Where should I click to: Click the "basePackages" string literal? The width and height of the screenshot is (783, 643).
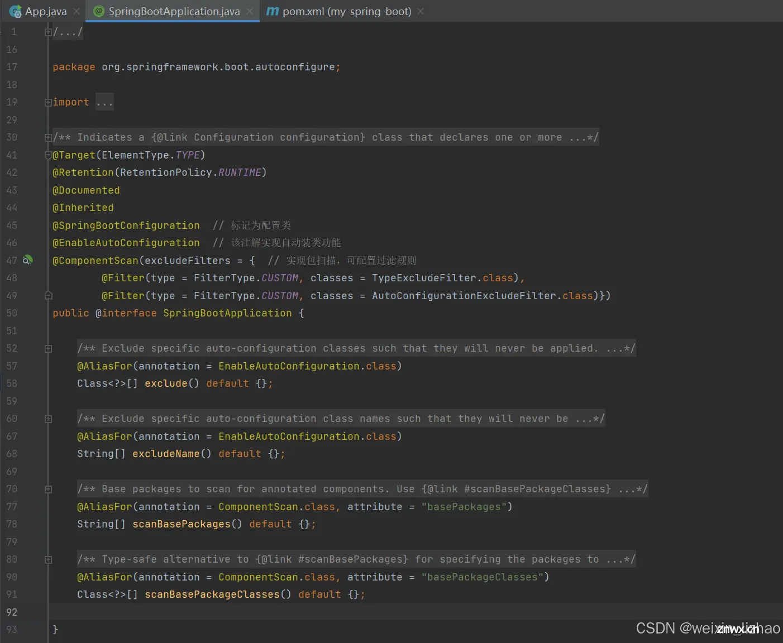click(464, 507)
